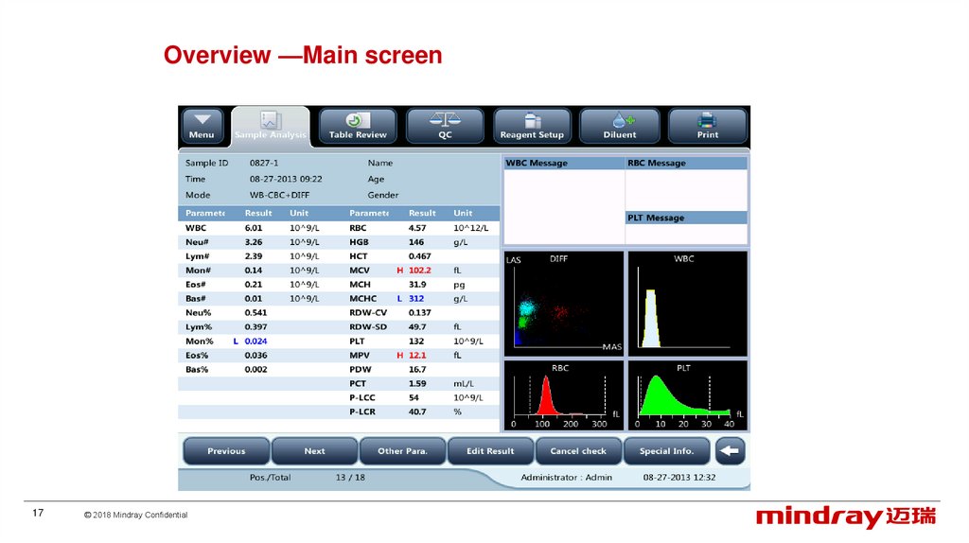Select the P-LCR result 40.7
The width and height of the screenshot is (969, 543).
coord(417,412)
